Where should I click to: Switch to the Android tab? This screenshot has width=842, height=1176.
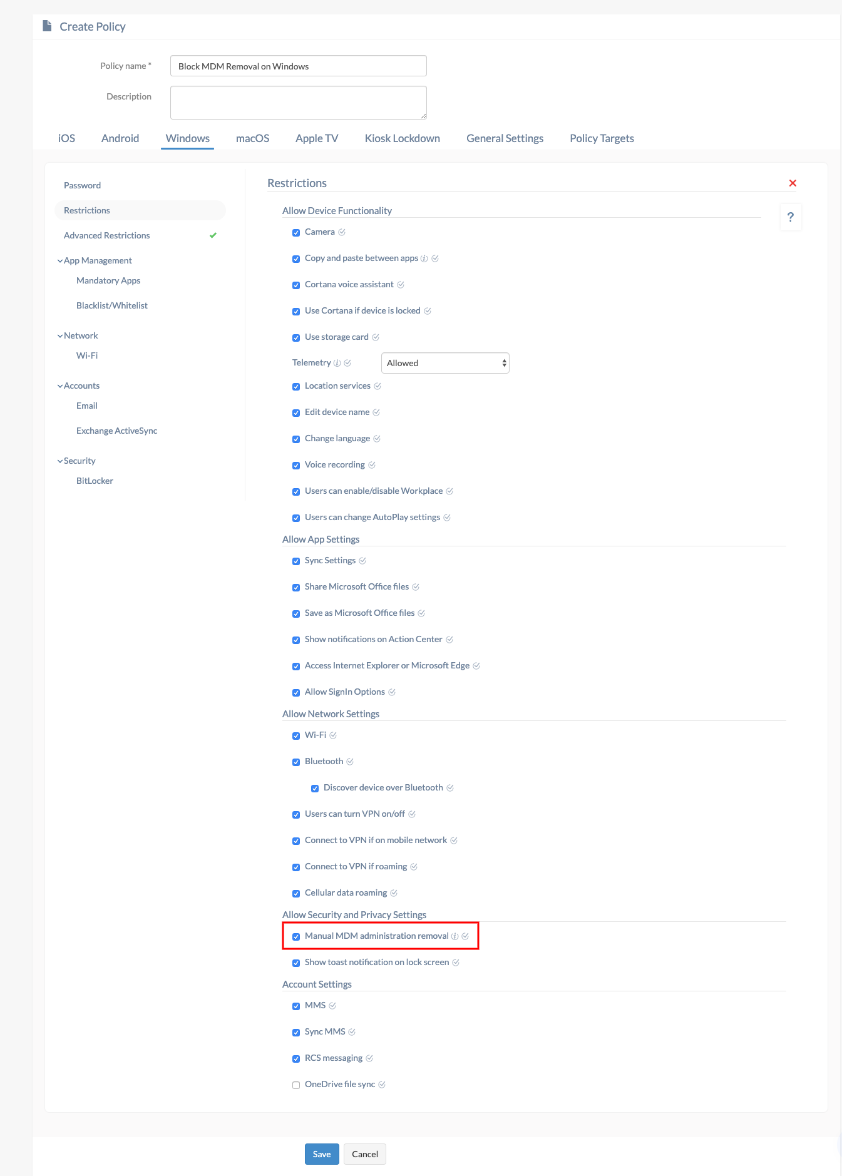pos(120,138)
